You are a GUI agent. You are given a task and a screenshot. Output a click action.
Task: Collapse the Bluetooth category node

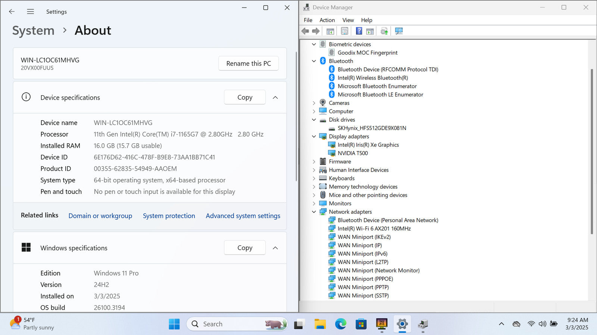click(314, 61)
